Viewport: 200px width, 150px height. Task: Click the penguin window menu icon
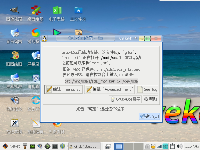click(x=44, y=38)
